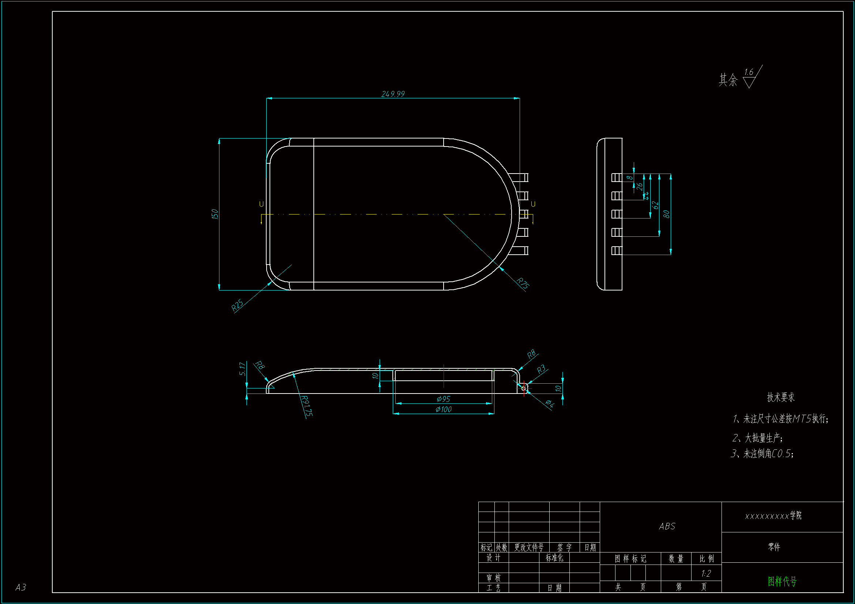Select the 其余 text near roughness symbol
Image resolution: width=855 pixels, height=604 pixels.
[x=728, y=80]
